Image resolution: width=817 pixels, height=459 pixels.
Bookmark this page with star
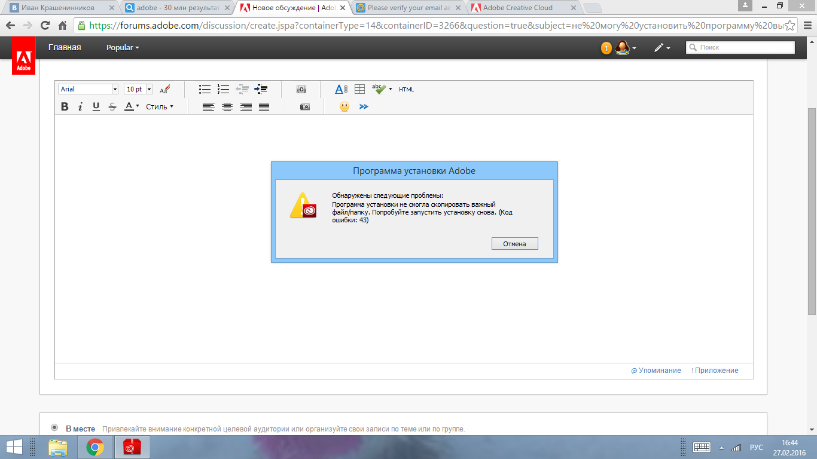pos(789,26)
